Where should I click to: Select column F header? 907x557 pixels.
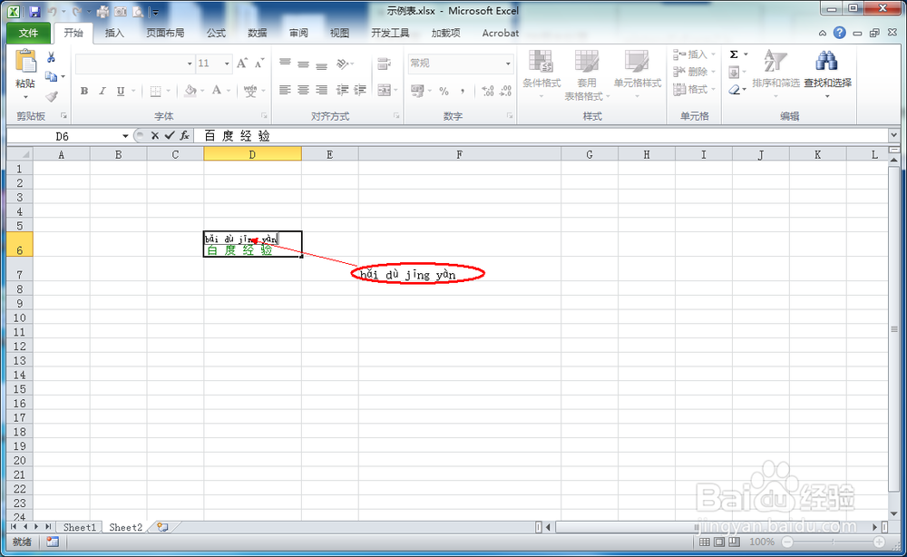click(x=459, y=154)
